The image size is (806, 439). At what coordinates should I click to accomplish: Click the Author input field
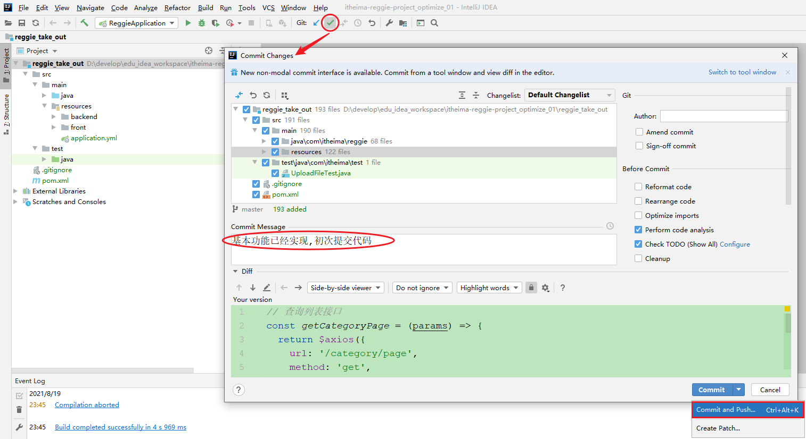(723, 116)
